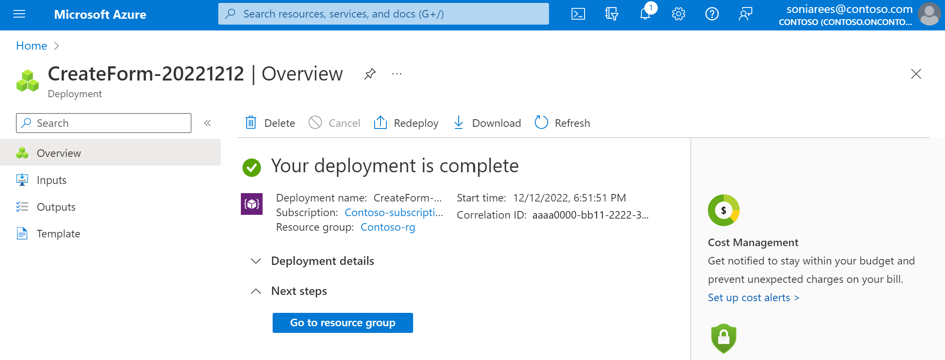Screen dimensions: 945x360
Task: Focus the global Azure search box
Action: (x=383, y=14)
